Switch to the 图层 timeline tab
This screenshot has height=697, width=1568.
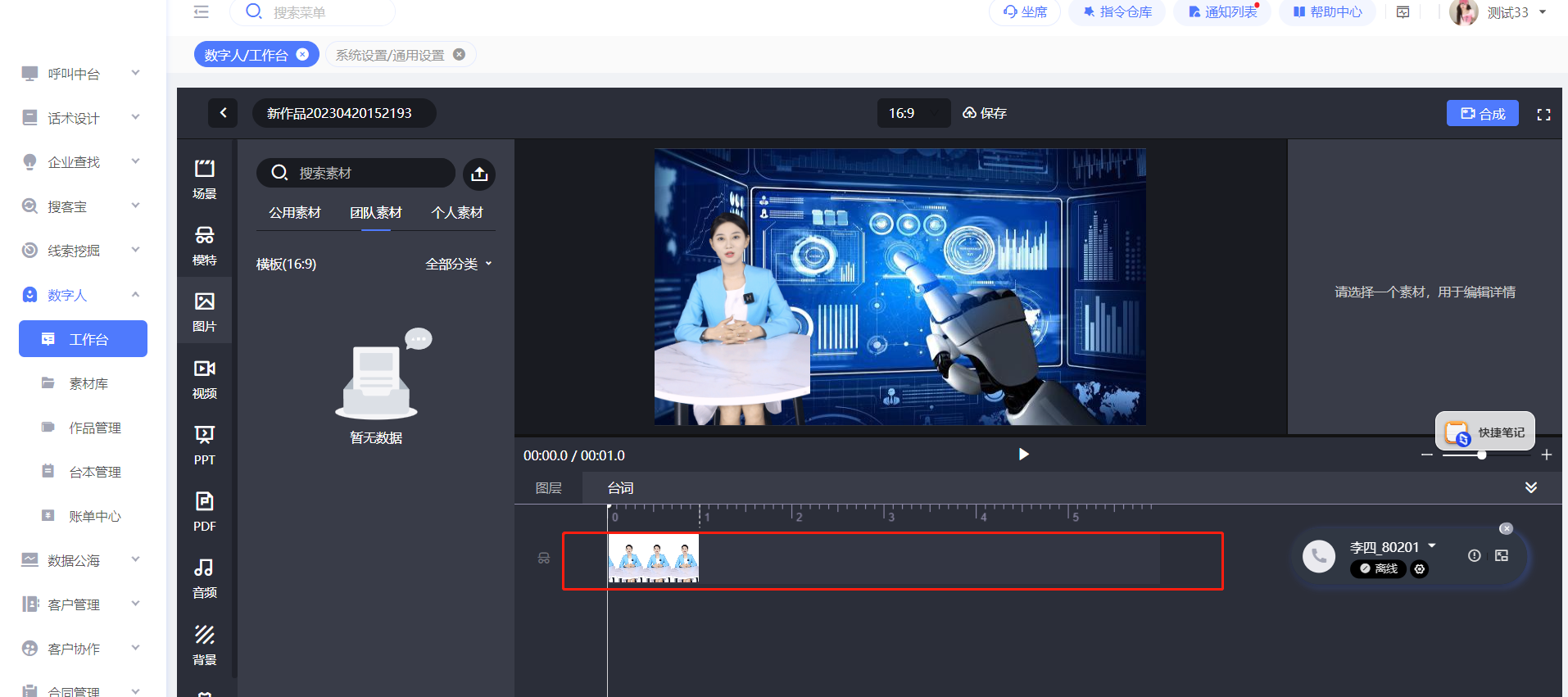[549, 488]
